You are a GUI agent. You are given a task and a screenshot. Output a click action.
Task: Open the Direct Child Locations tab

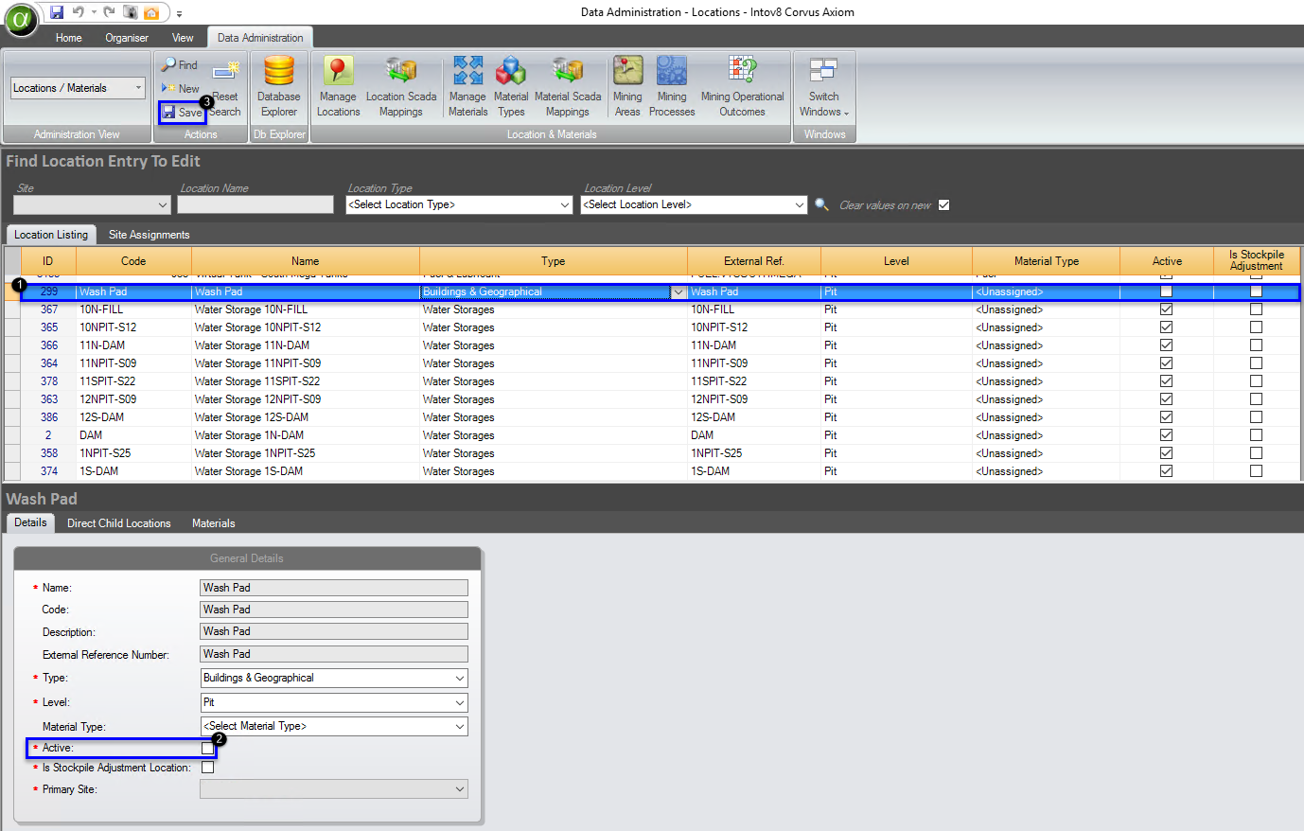(x=119, y=523)
